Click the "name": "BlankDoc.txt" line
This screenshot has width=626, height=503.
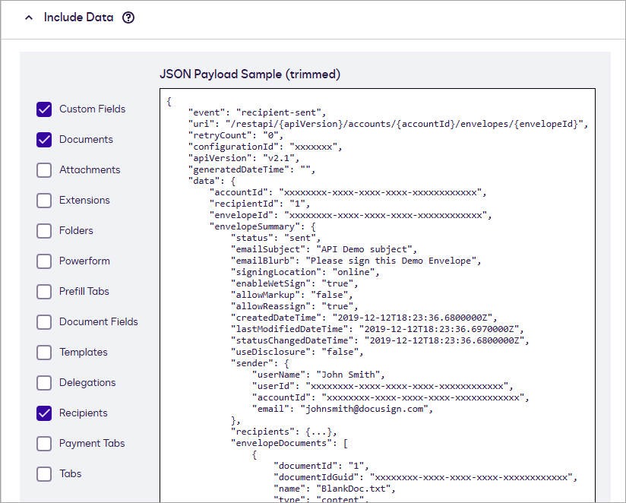click(x=334, y=489)
